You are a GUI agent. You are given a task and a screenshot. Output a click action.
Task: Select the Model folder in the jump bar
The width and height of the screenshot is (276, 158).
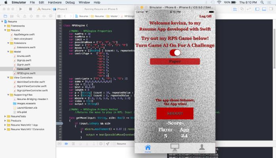[112, 16]
